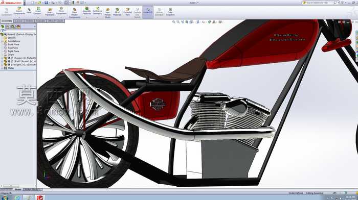Open the PropertyManager panel tab
The height and width of the screenshot is (200, 358).
(x=8, y=27)
